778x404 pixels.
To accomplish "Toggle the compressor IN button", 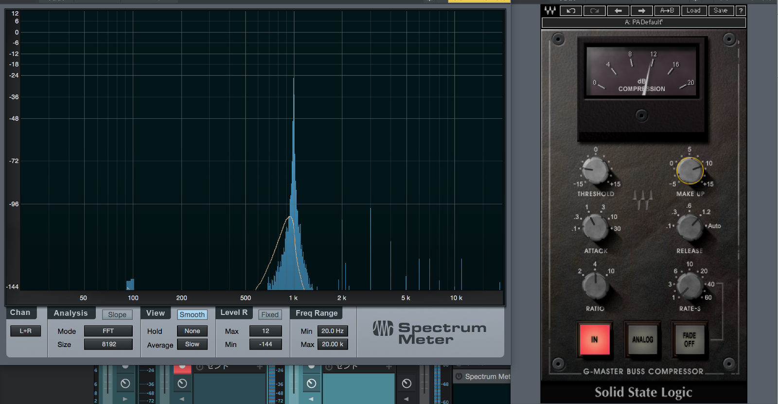I will click(595, 339).
